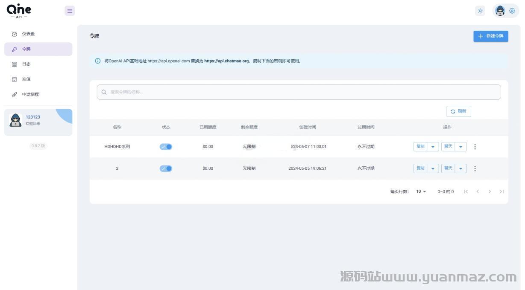Collapse sidebar with hamburger menu icon
Image resolution: width=525 pixels, height=290 pixels.
(x=70, y=11)
